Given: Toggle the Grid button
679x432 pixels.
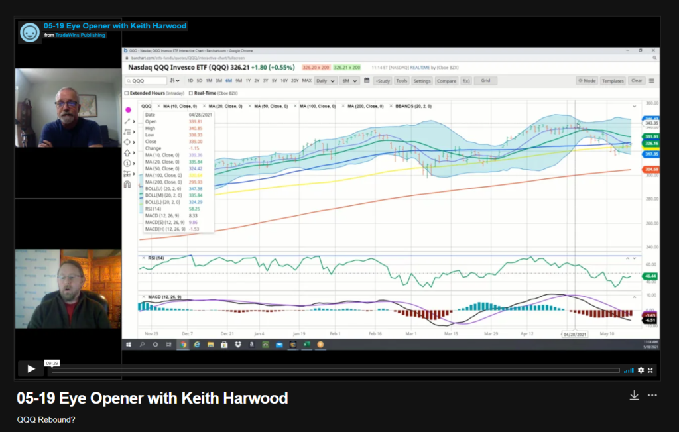Looking at the screenshot, I should click(x=485, y=81).
